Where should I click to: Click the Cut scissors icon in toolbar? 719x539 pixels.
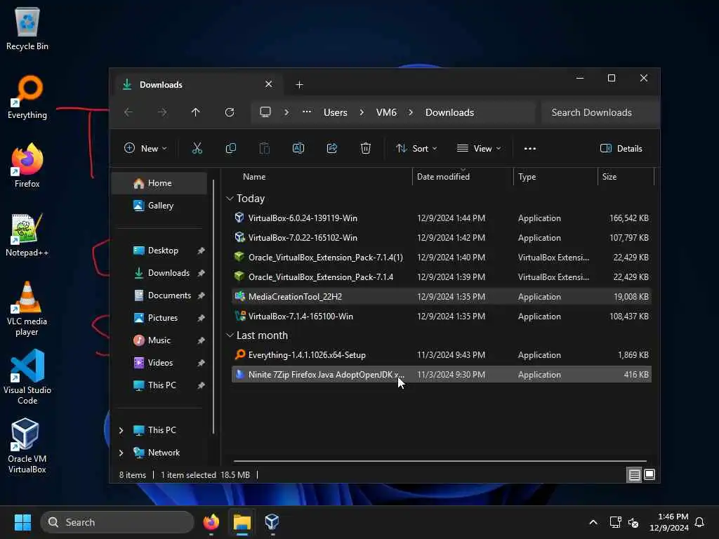tap(197, 149)
